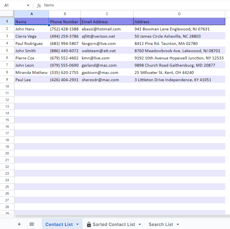Select email ebassi@hotmail.com
Image resolution: width=230 pixels, height=229 pixels.
(107, 29)
